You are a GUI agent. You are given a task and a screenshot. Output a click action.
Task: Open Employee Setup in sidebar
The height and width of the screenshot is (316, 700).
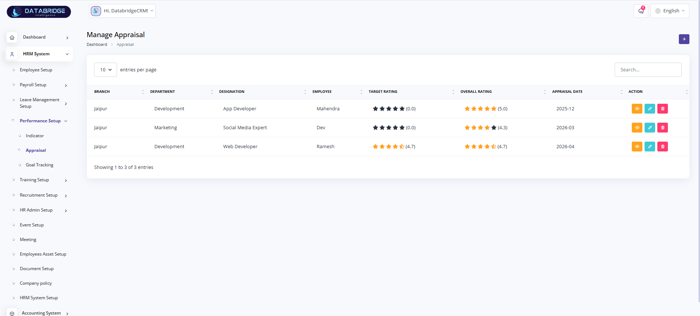[36, 70]
